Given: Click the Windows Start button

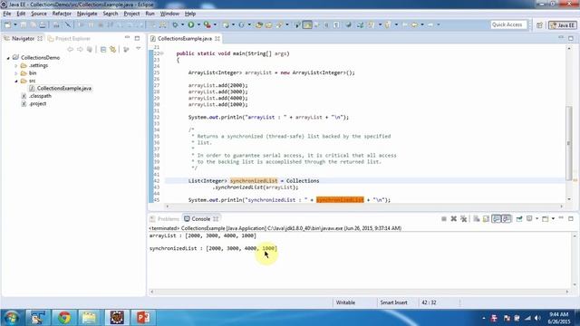Looking at the screenshot, I should pos(11,318).
